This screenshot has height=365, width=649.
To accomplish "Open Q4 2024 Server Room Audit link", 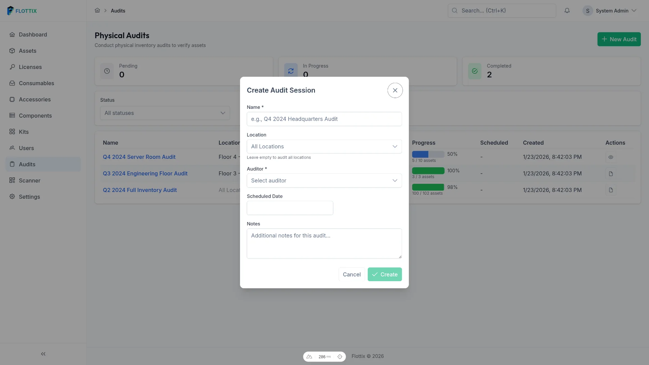I will pos(139,157).
